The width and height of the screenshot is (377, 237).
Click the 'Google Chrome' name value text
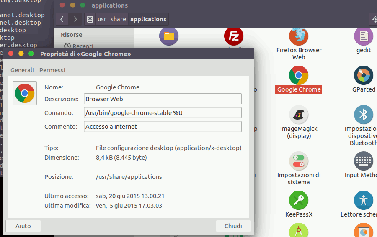pos(118,87)
